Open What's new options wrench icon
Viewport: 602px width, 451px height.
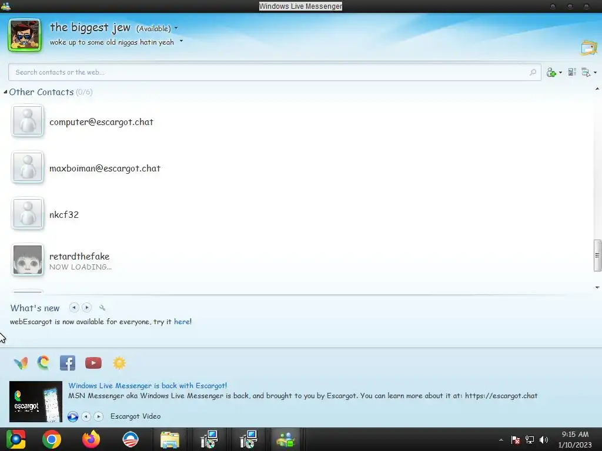[102, 308]
